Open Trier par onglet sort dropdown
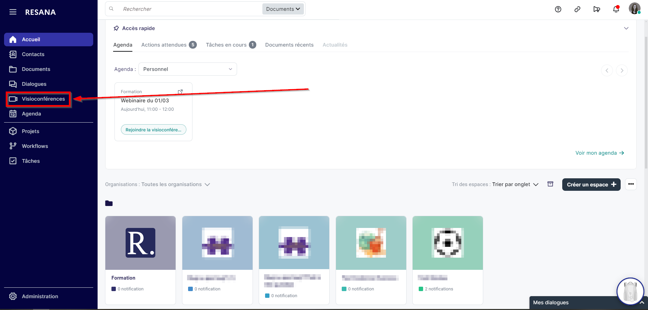This screenshot has height=310, width=648. pyautogui.click(x=515, y=184)
